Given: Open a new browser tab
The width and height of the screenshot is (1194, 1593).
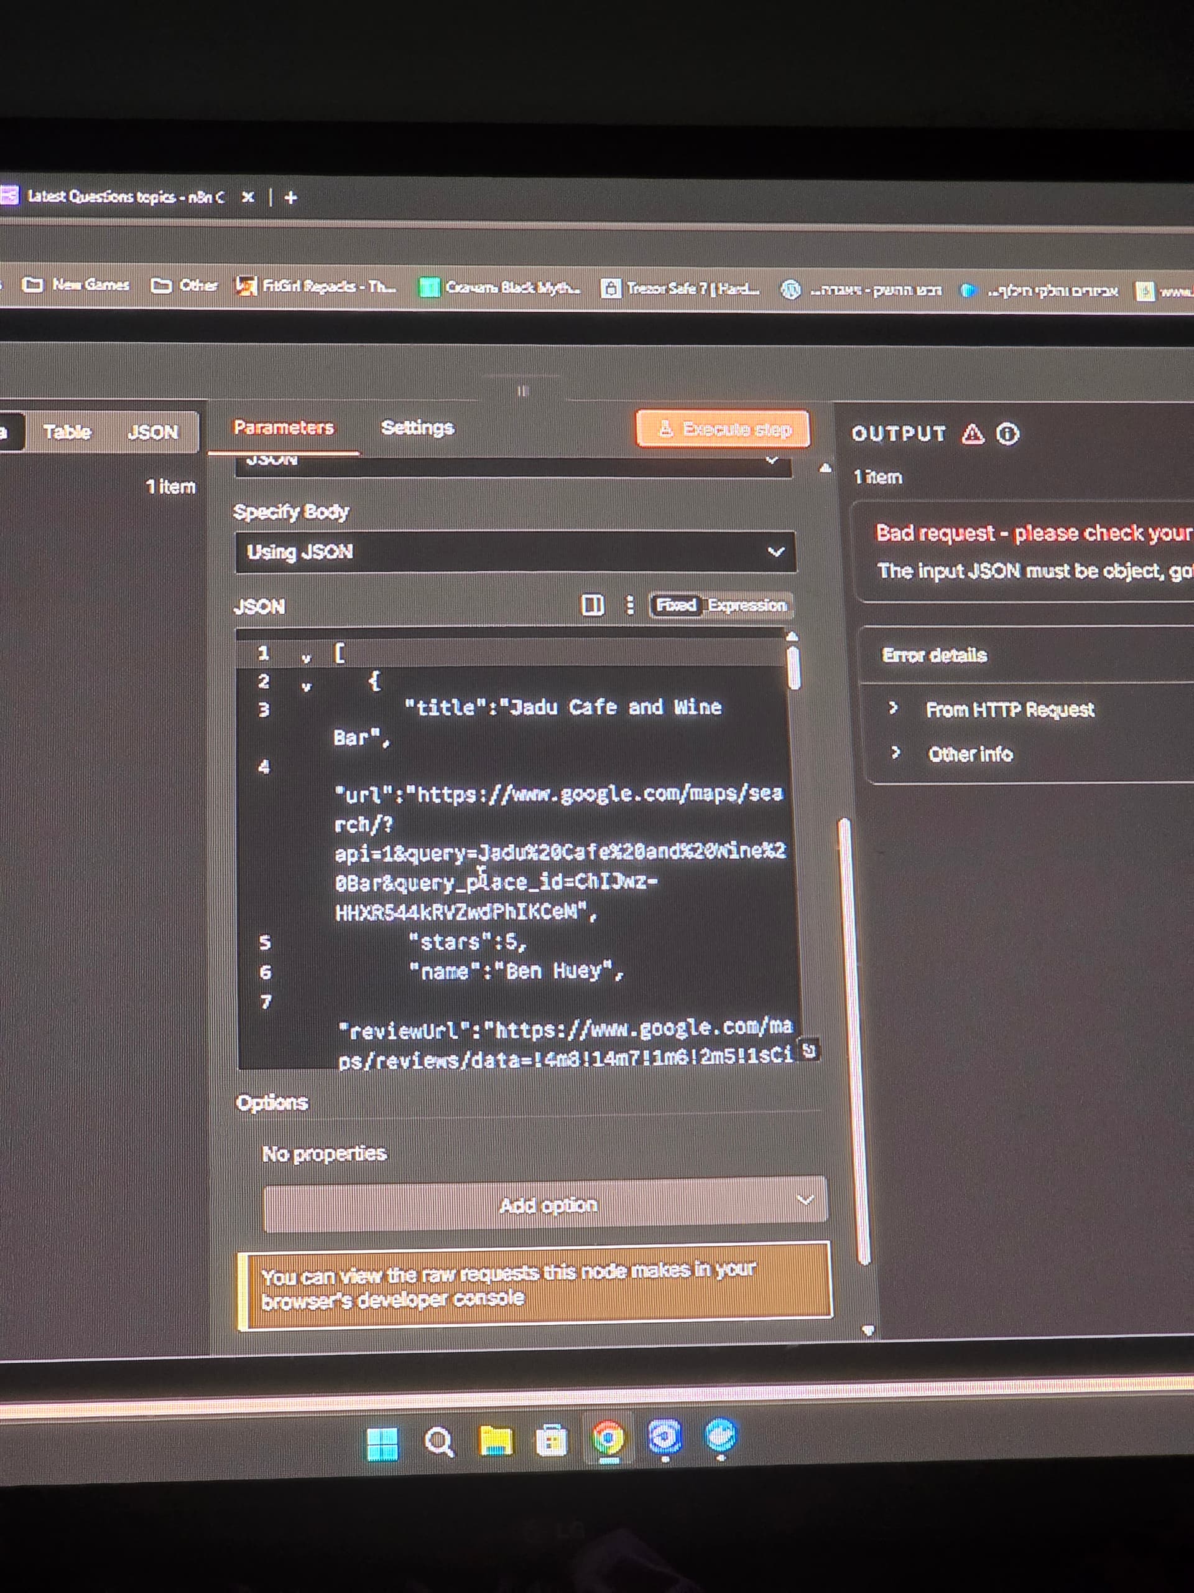Looking at the screenshot, I should (291, 197).
